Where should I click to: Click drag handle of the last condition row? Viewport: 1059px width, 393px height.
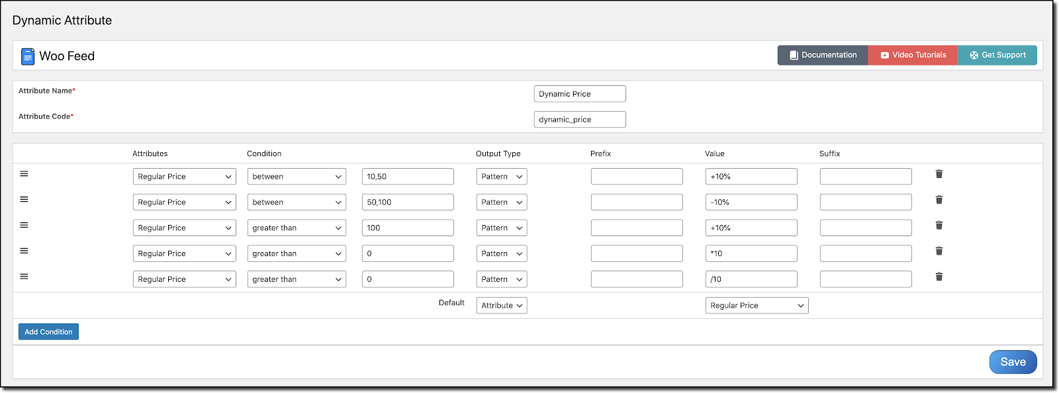point(24,277)
